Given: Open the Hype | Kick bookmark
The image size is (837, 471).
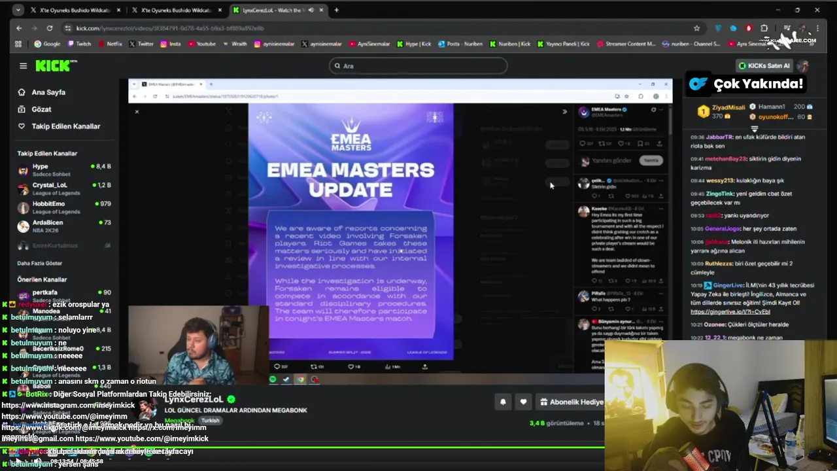Looking at the screenshot, I should [x=414, y=44].
